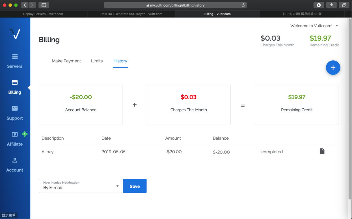Click the $19.97 header remaining credit
The image size is (352, 219).
320,38
